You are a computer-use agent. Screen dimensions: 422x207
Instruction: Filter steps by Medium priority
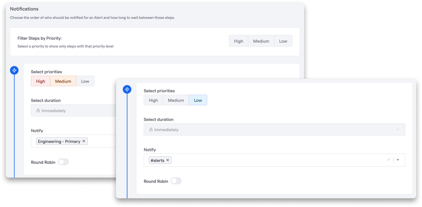(261, 41)
